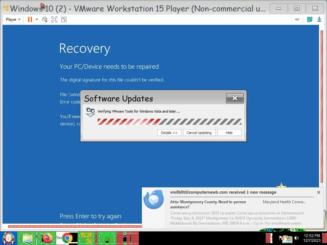Hide the Software Updates dialog

pos(229,133)
